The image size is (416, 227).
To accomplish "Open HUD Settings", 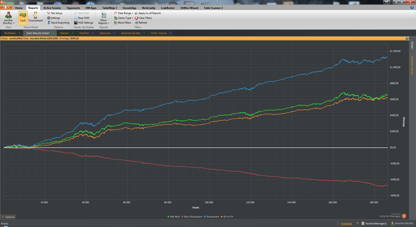I will pos(84,23).
